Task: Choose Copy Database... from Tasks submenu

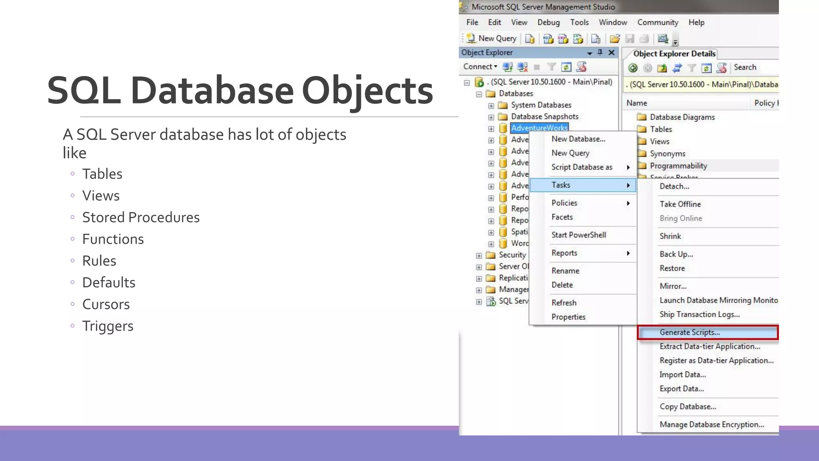Action: (x=708, y=407)
